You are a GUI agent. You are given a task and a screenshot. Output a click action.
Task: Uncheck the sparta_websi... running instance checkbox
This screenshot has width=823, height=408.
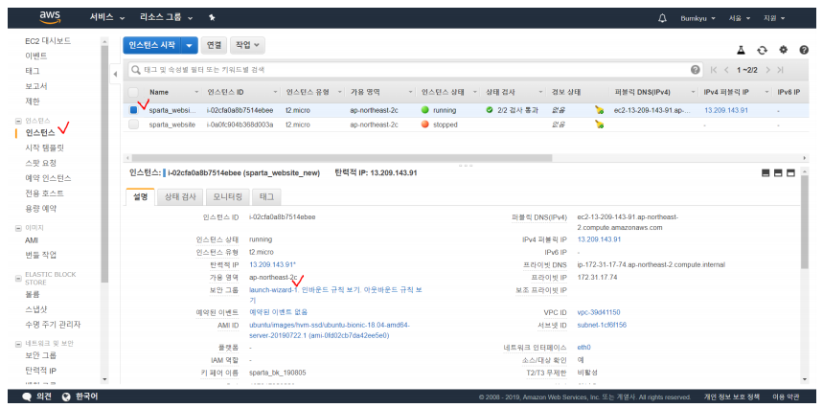pos(133,110)
